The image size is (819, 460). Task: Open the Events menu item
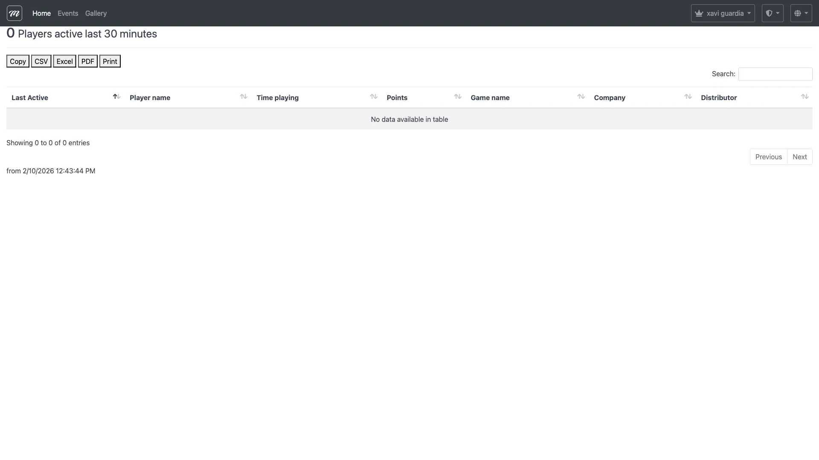(68, 13)
